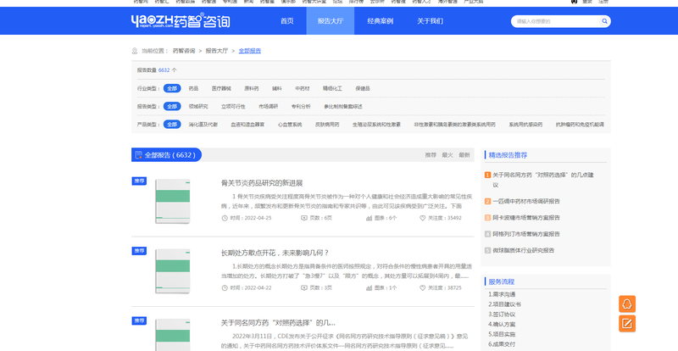Screen dimensions: 678x351
Task: Filter product type by 抗肿瘤药和免疫机能调节
Action: coord(580,125)
